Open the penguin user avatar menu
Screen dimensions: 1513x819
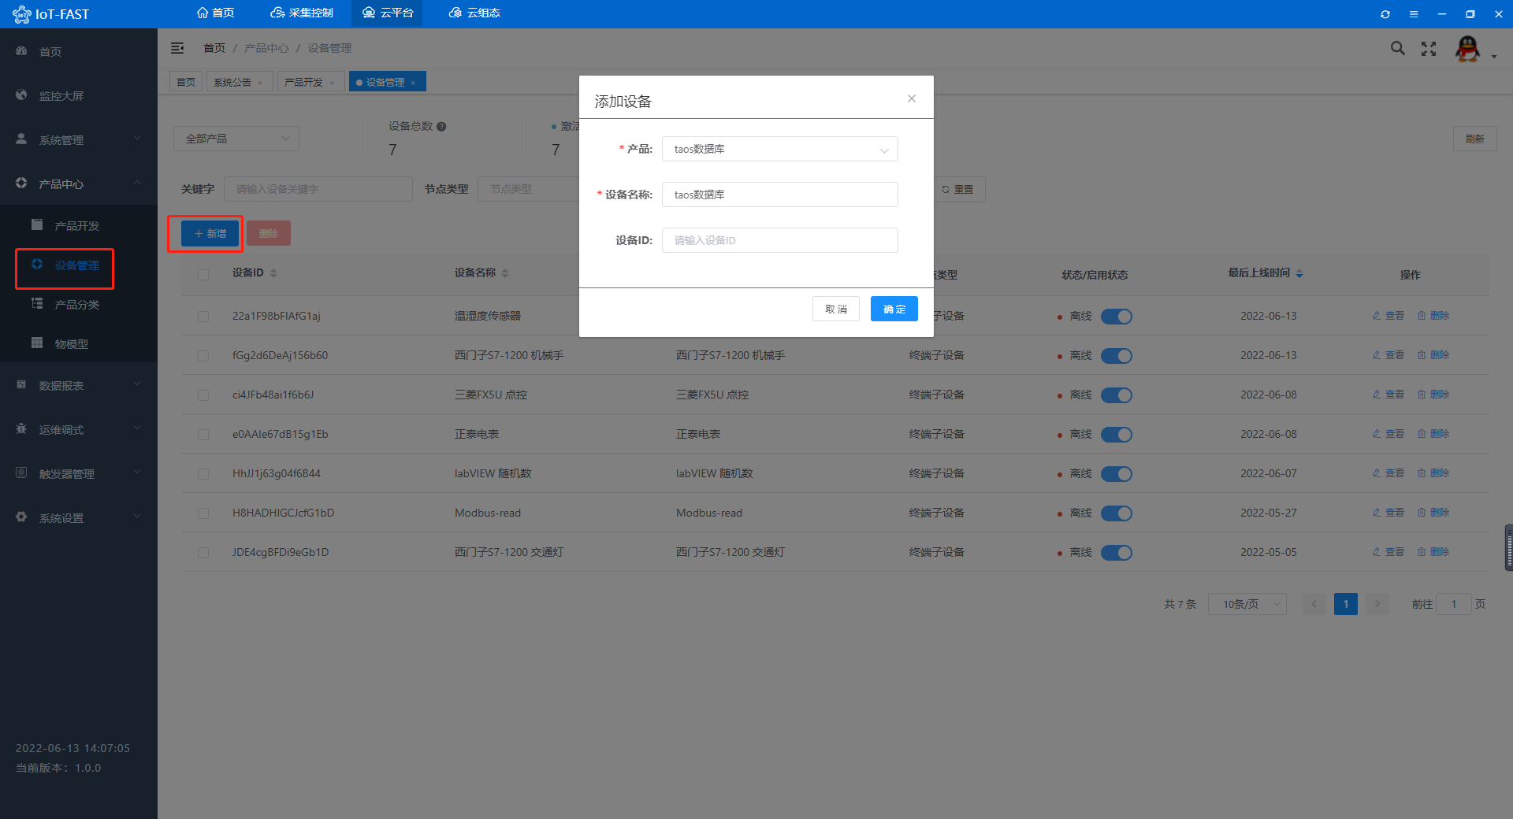click(1467, 49)
